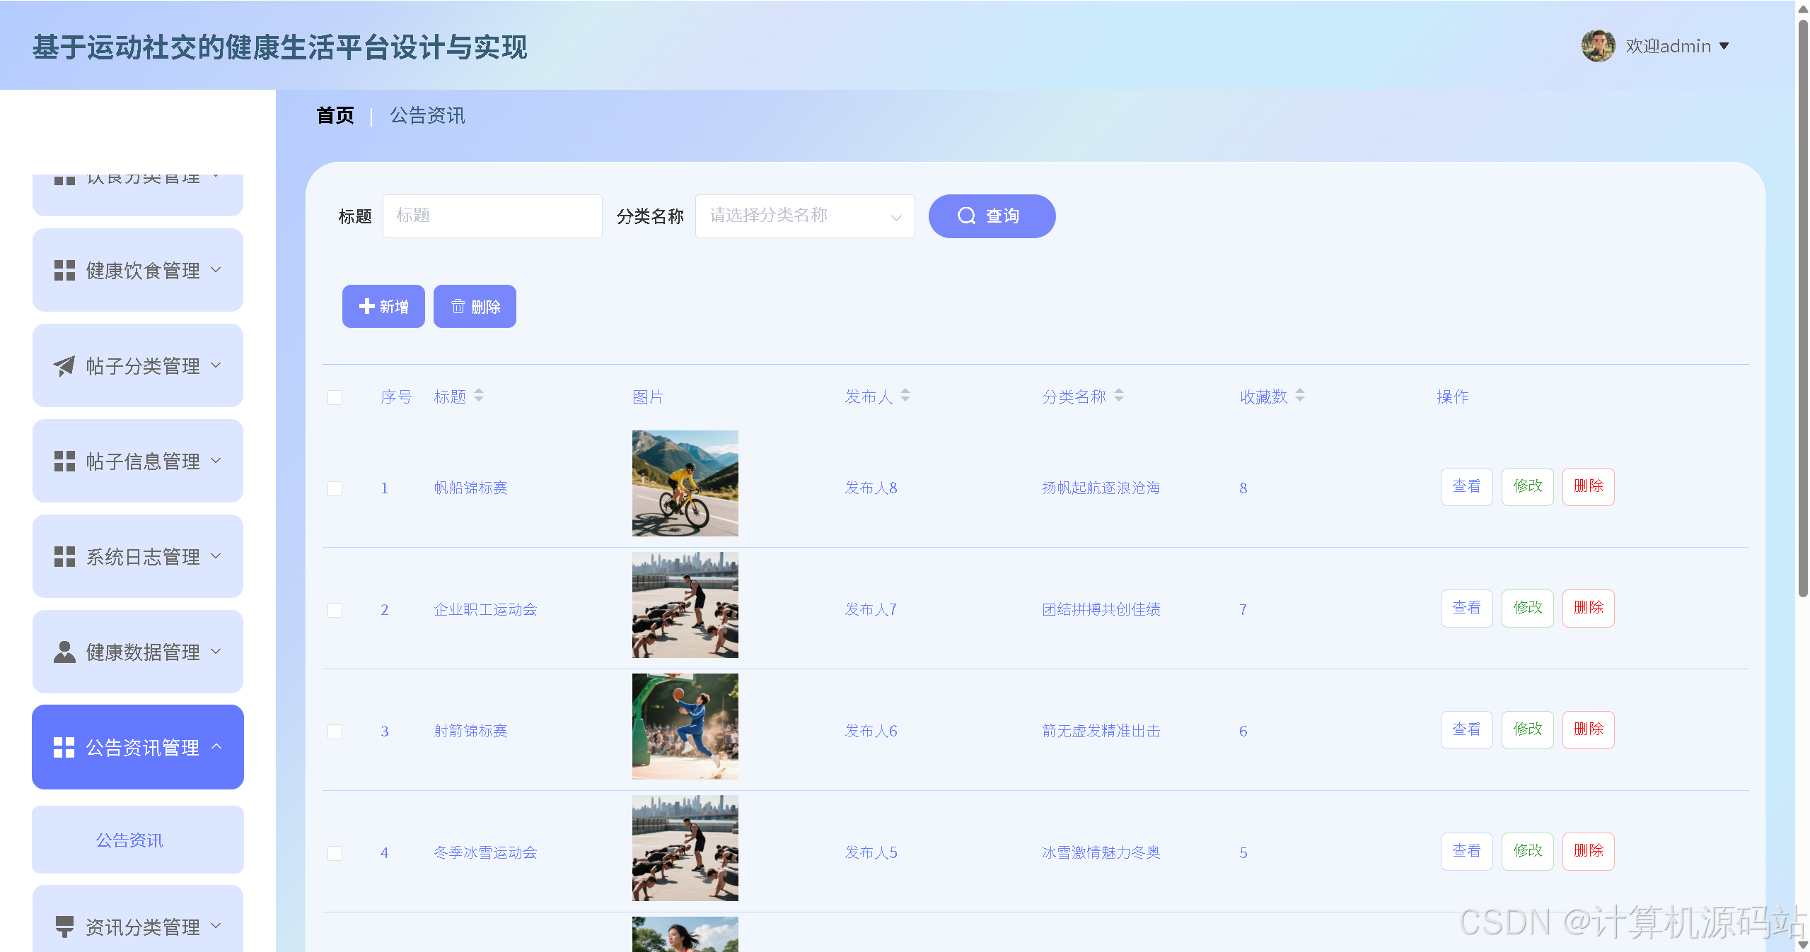Select 系统日志管理 sidebar menu
This screenshot has height=952, width=1810.
138,556
